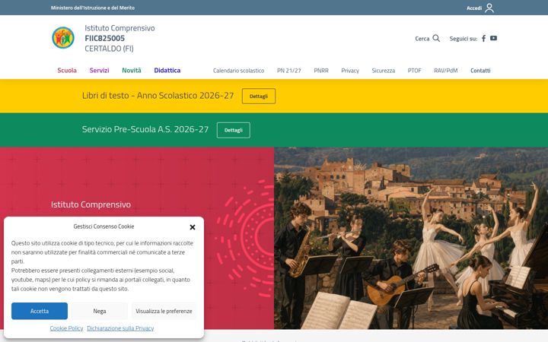This screenshot has width=548, height=342.
Task: Go to Calendario scolastico
Action: (239, 71)
